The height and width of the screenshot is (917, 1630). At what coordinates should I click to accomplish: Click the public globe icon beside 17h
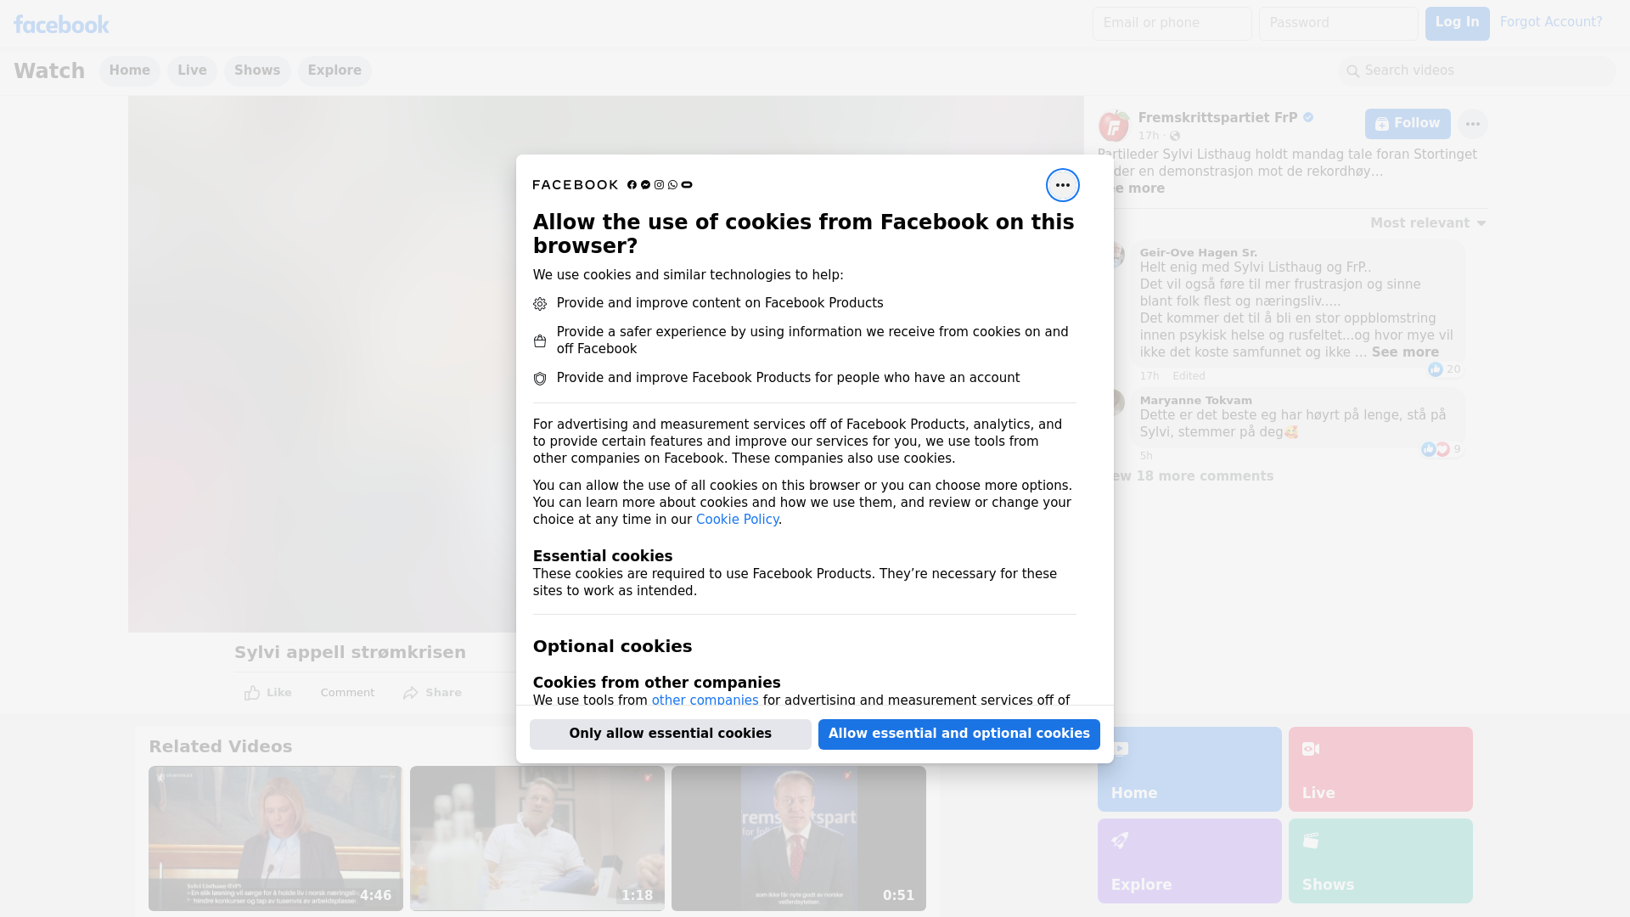click(x=1175, y=137)
